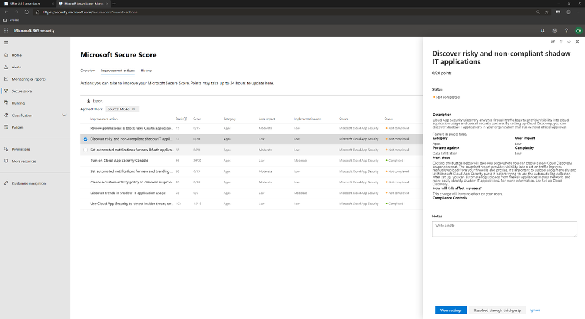Open Policies in the sidebar
The image size is (585, 319).
point(18,127)
